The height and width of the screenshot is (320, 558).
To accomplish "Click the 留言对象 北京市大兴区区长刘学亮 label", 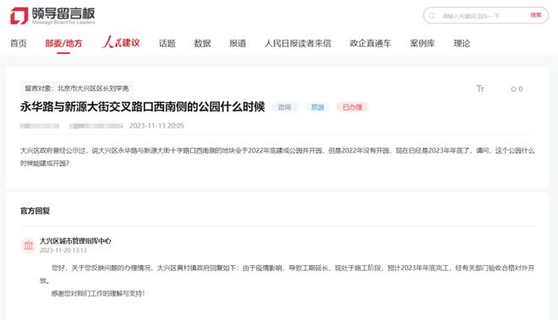I will pyautogui.click(x=77, y=88).
